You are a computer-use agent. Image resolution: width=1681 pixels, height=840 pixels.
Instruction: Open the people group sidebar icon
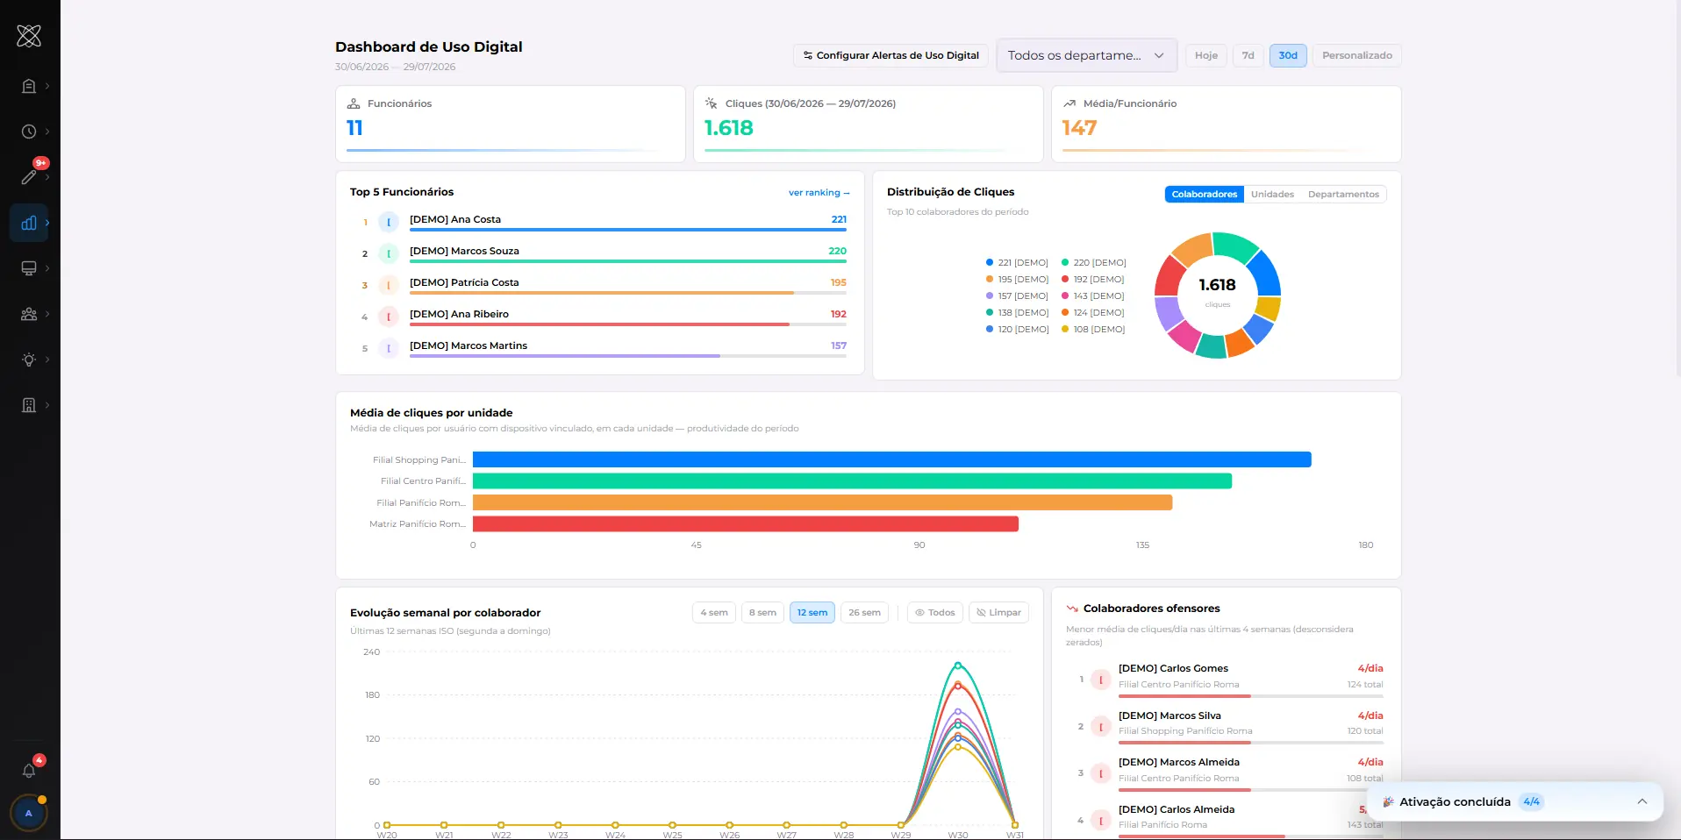29,314
